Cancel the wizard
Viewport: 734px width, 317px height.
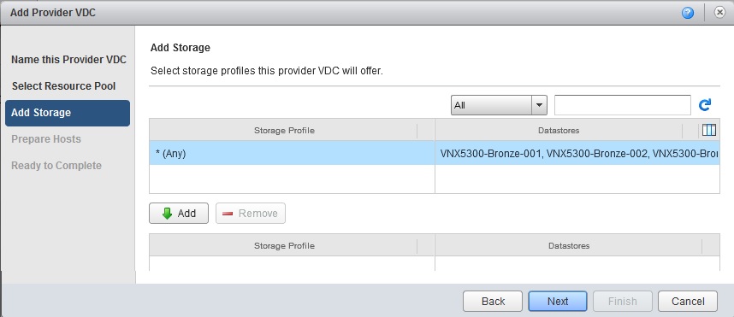coord(688,301)
